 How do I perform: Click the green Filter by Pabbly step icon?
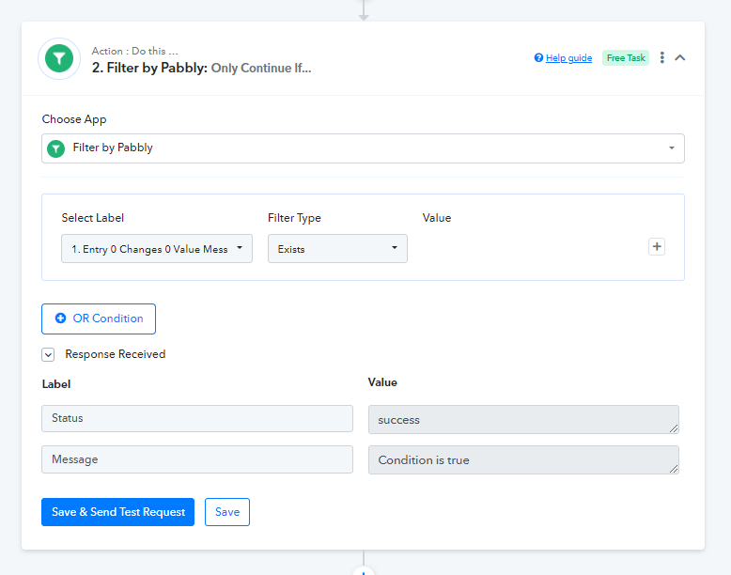coord(59,59)
